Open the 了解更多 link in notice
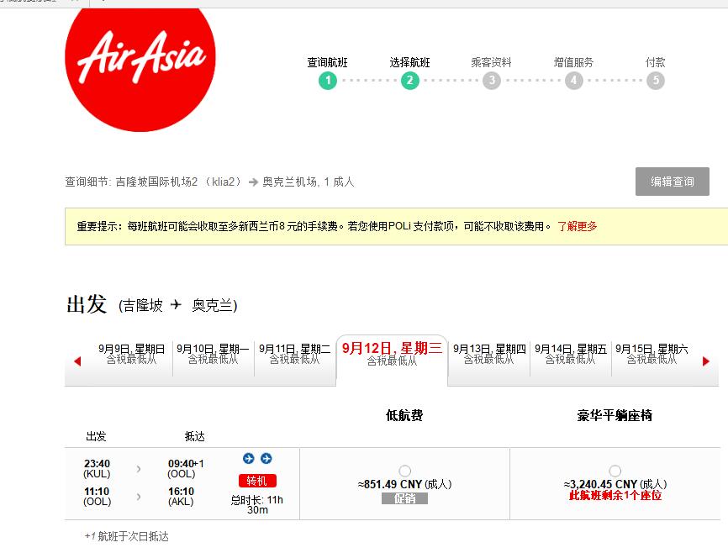 pos(578,226)
